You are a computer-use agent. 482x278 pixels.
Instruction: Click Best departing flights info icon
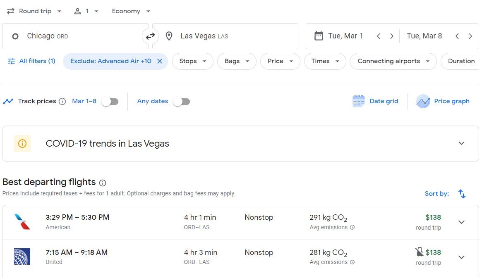click(103, 183)
